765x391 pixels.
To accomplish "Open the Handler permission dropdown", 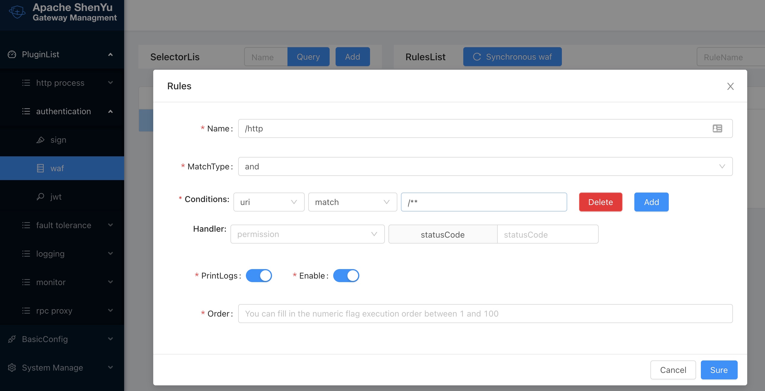I will [x=307, y=234].
